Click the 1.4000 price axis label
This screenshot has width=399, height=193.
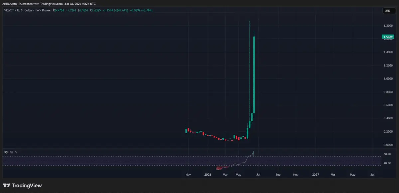[388, 52]
